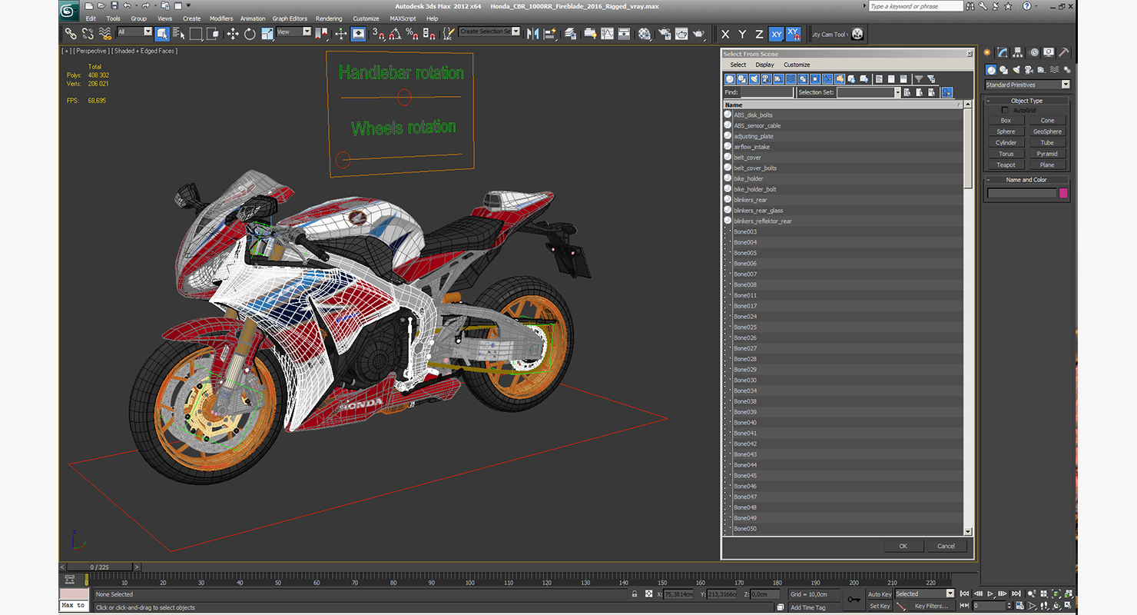1137x615 pixels.
Task: Choose the Select and Move tool
Action: click(x=233, y=34)
